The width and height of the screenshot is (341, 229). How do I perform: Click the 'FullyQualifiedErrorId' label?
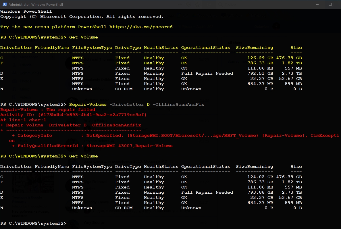click(x=48, y=146)
